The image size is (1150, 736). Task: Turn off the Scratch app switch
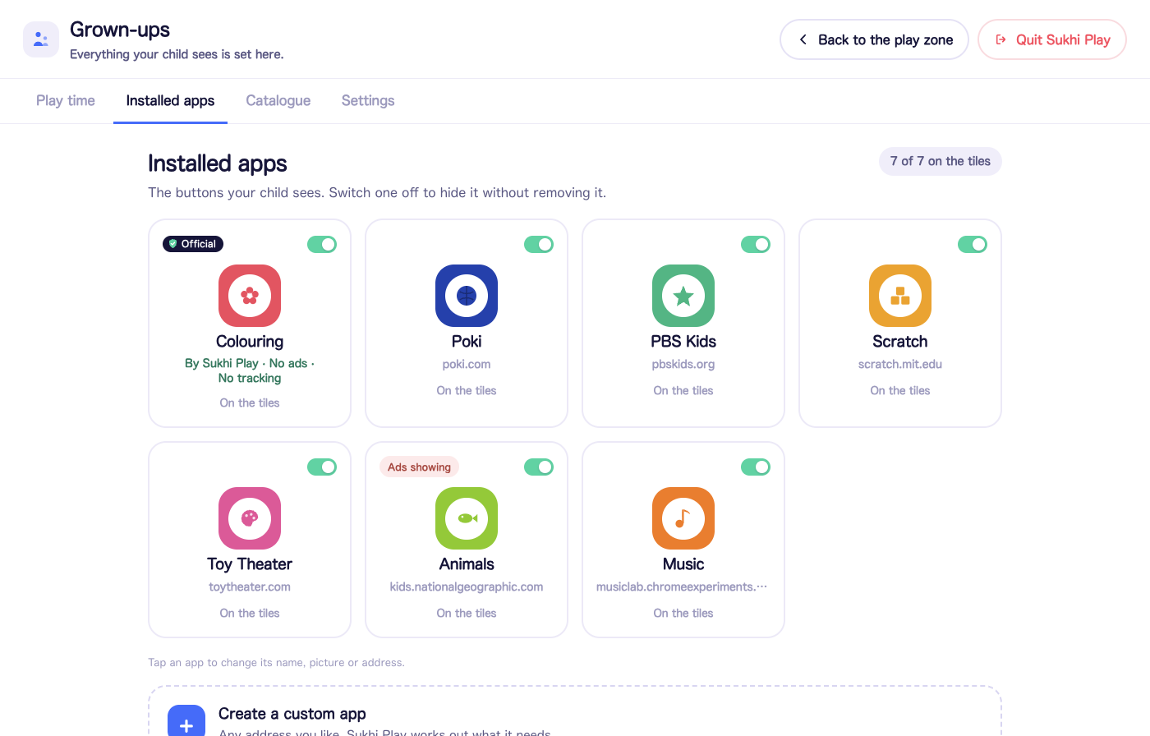[x=973, y=244]
